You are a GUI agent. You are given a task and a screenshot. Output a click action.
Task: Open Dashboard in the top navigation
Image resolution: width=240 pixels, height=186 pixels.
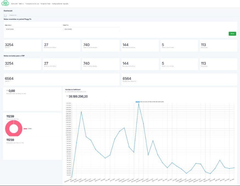pos(14,4)
